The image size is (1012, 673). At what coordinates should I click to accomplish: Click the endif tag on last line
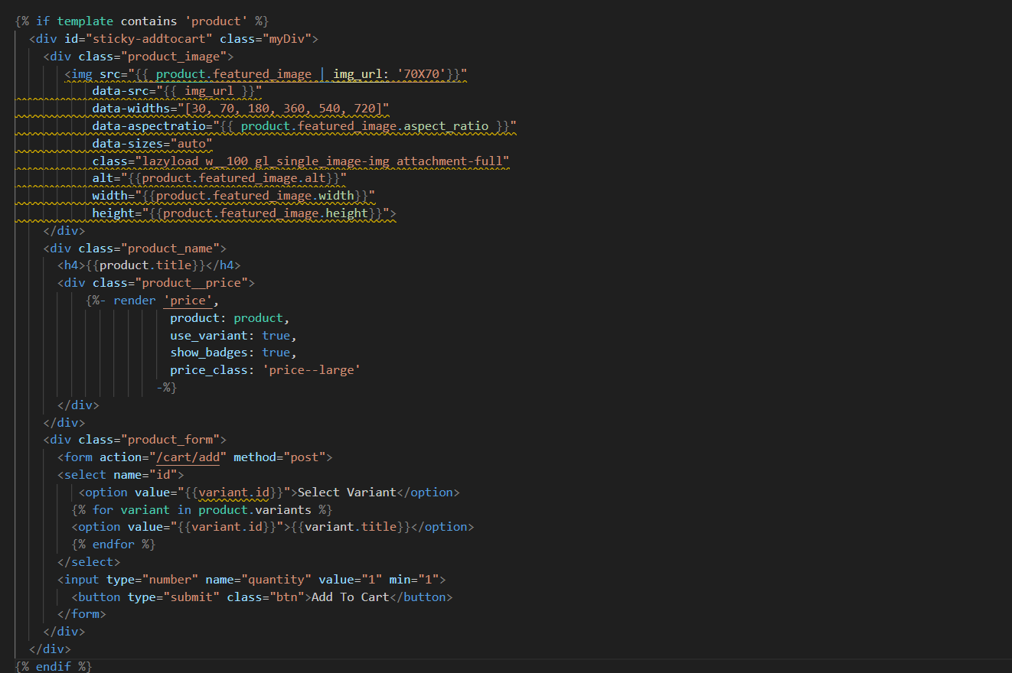pyautogui.click(x=54, y=667)
